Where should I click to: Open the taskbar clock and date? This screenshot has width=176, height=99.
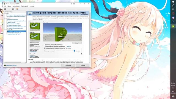(173, 92)
